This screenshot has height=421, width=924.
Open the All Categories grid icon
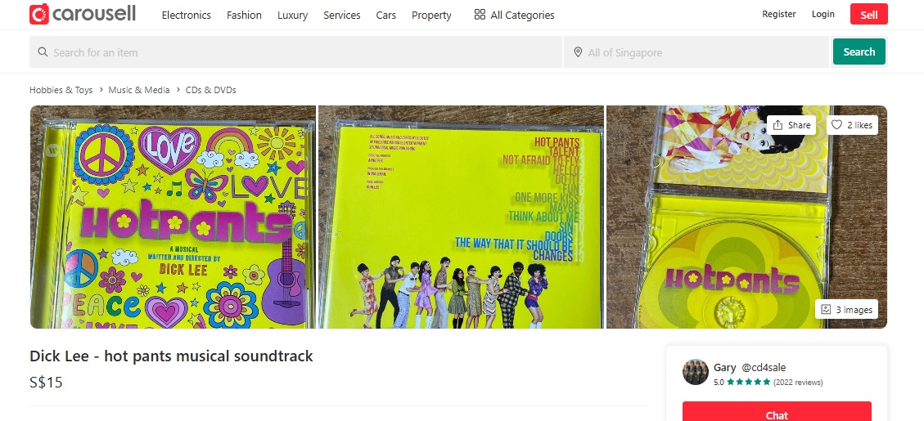coord(480,15)
